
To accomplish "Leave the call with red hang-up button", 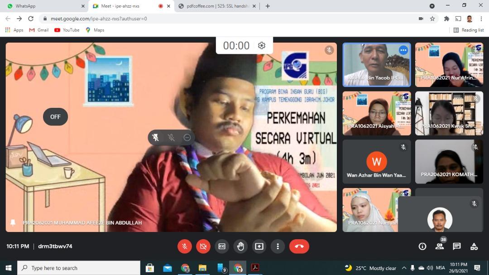I will 299,246.
